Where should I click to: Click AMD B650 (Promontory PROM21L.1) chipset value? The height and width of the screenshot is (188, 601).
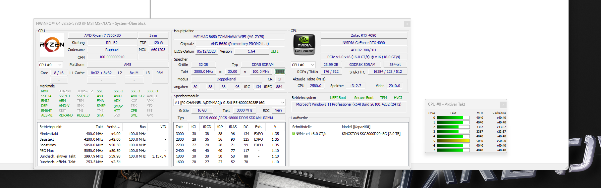(x=240, y=44)
